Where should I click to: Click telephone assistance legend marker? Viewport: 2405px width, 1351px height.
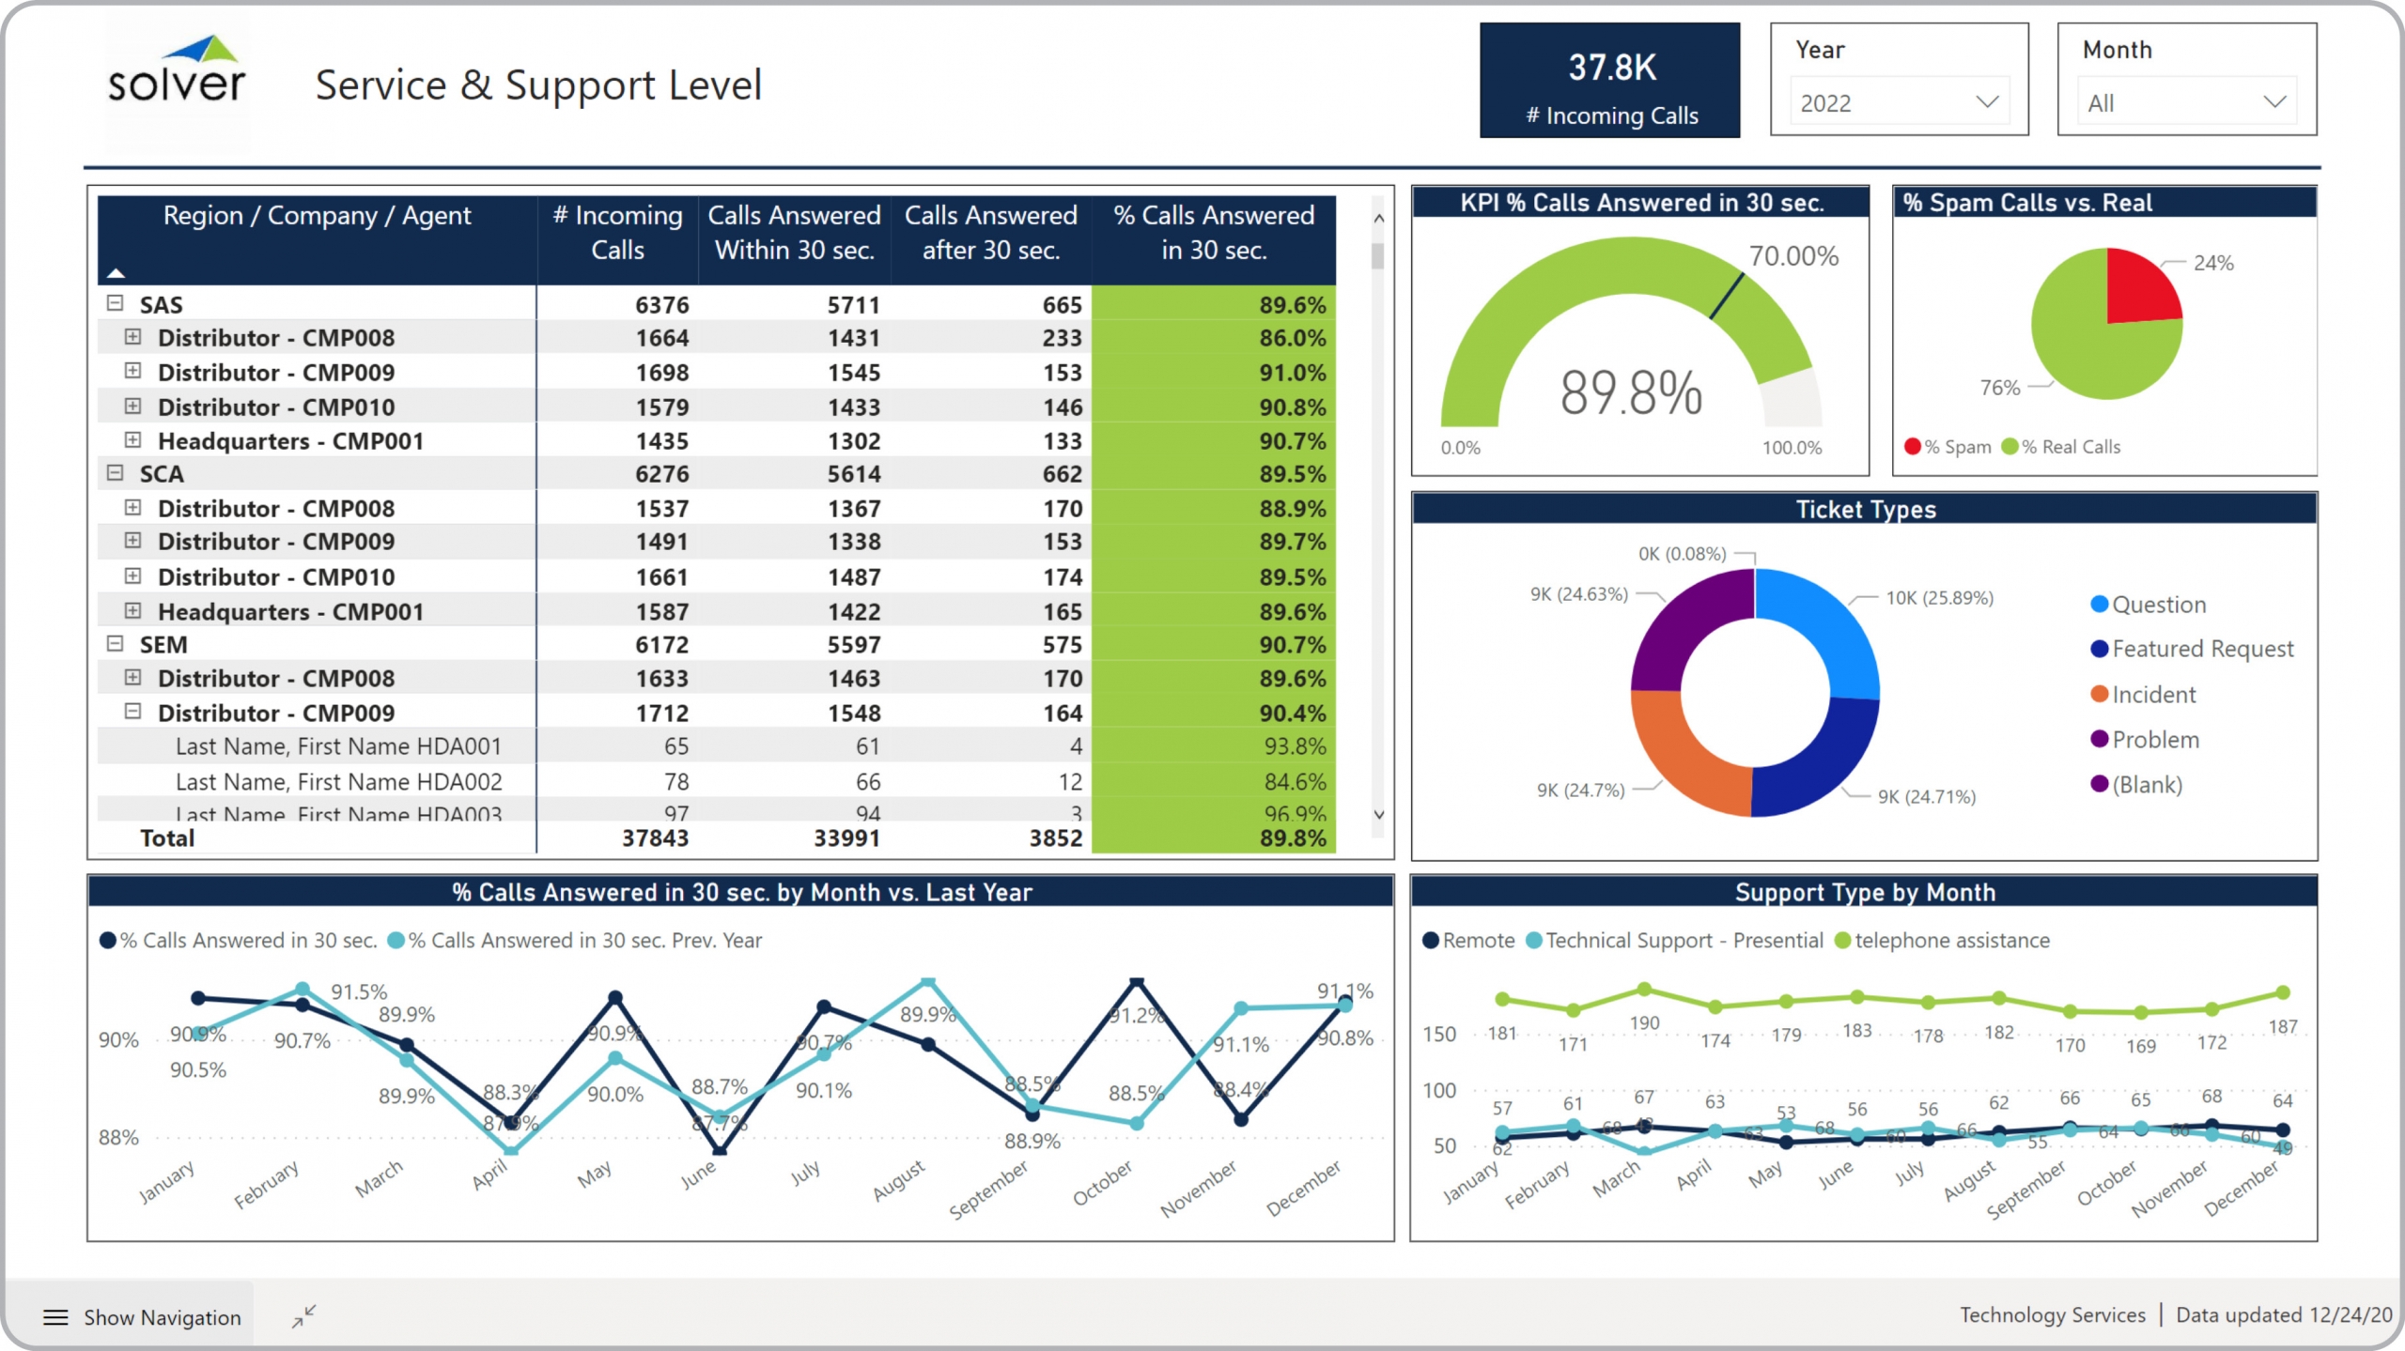pos(1842,941)
